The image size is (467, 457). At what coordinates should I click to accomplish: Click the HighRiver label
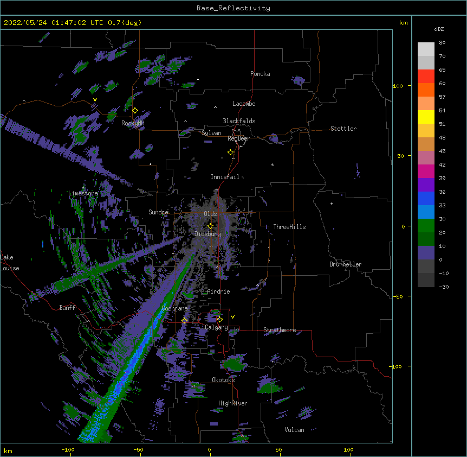[x=233, y=403]
